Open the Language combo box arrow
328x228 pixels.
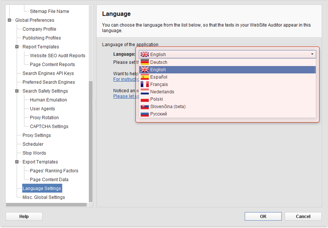pos(312,54)
